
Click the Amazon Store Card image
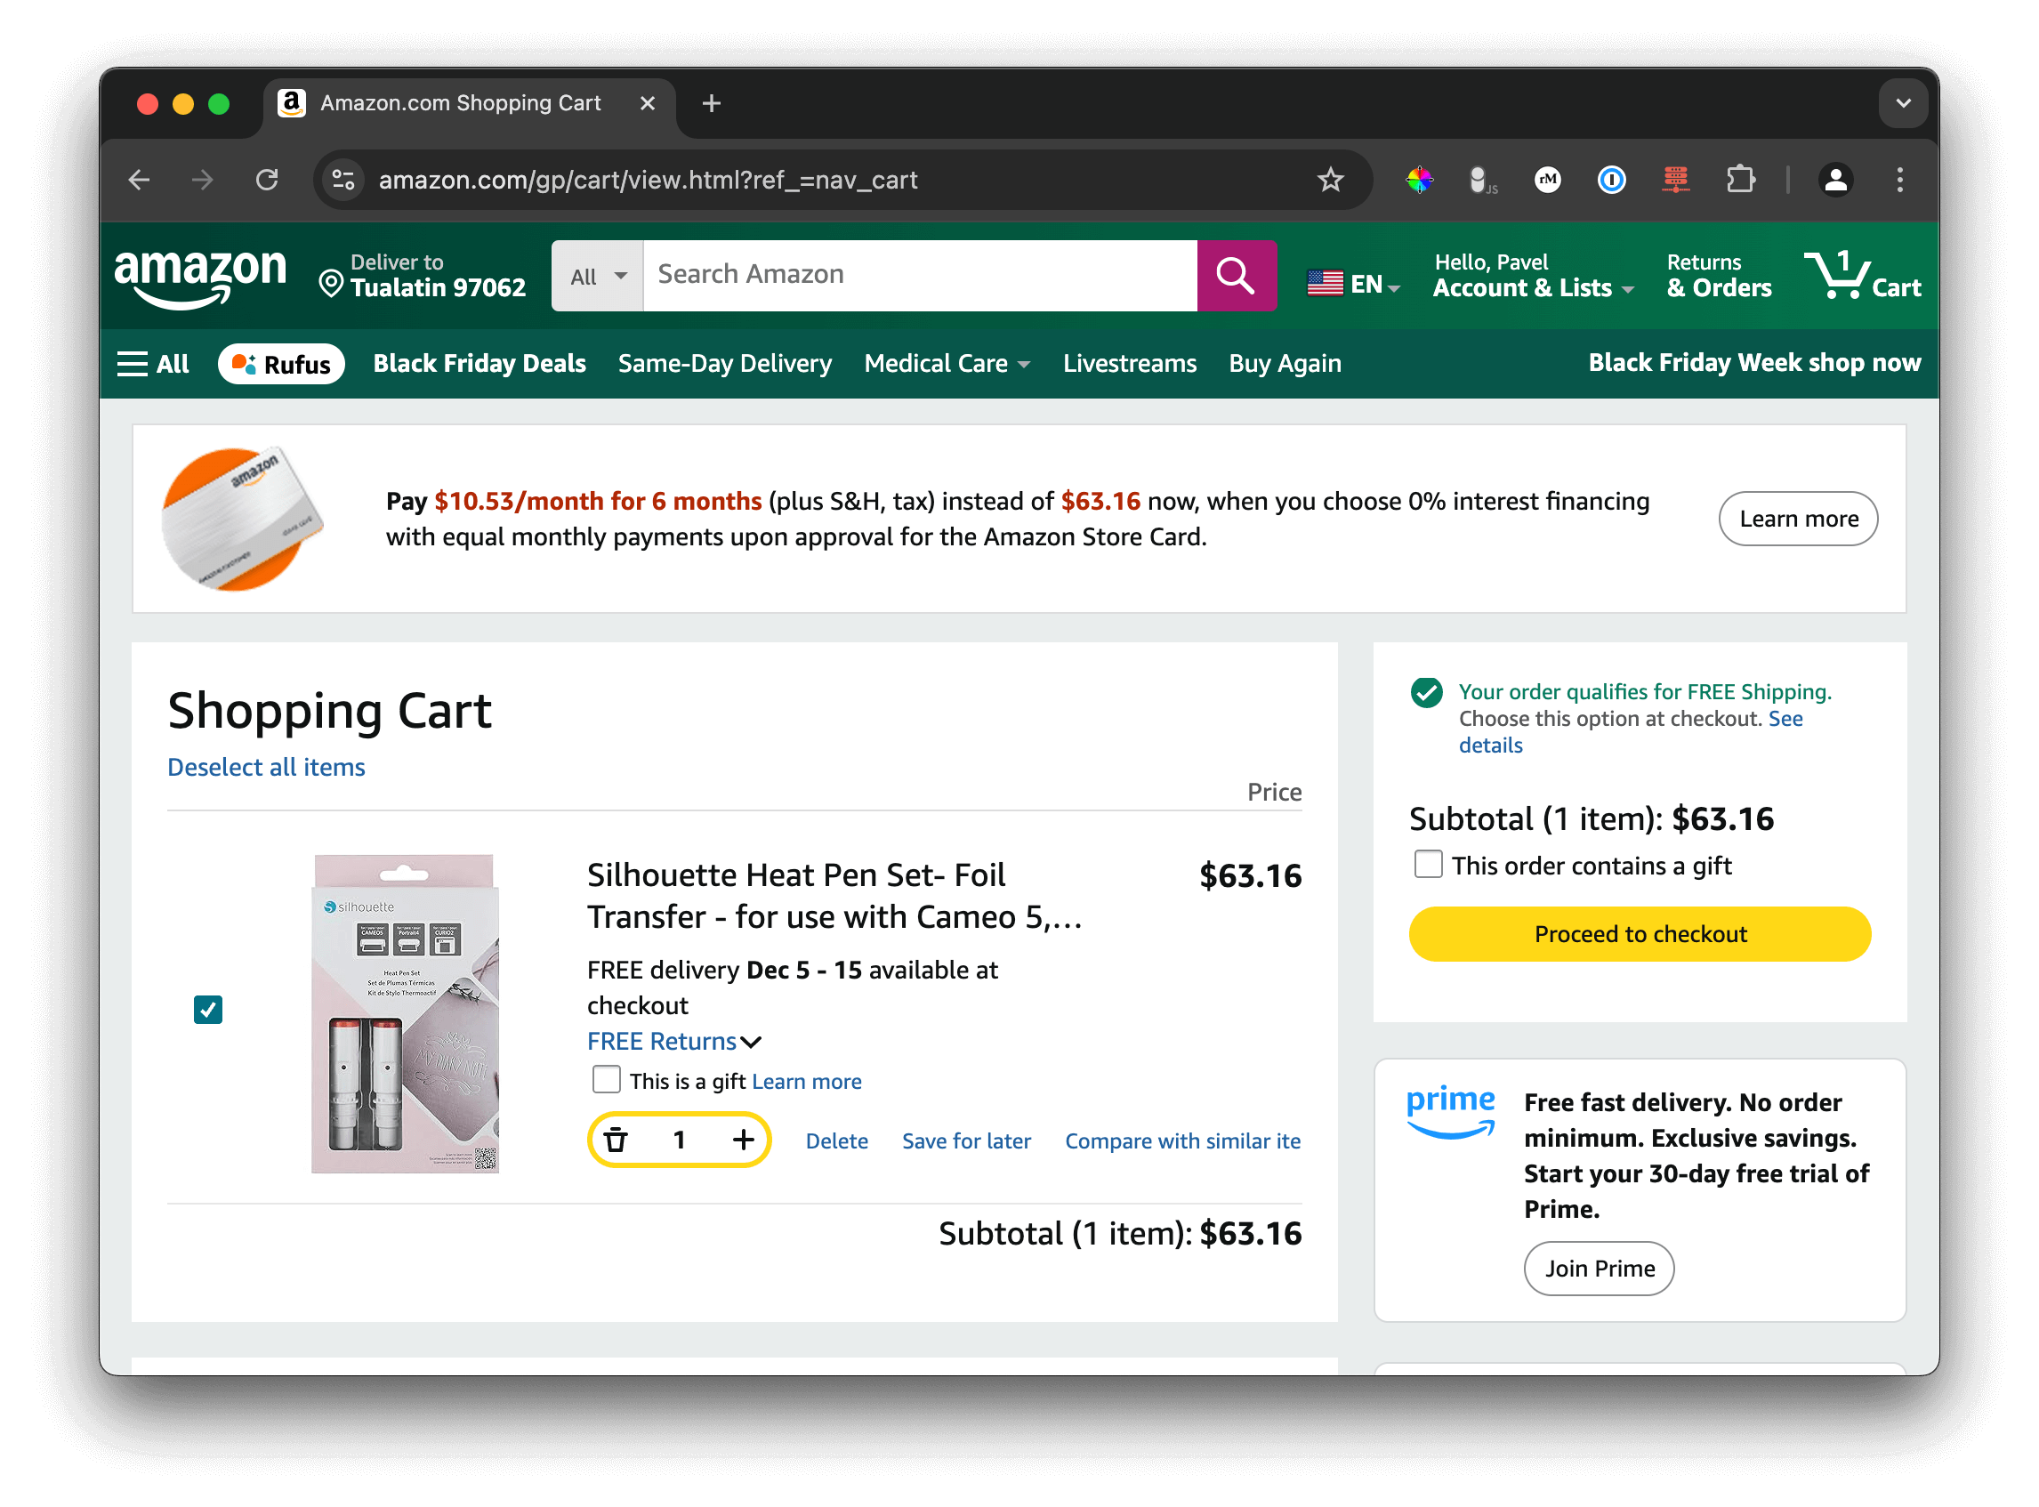(x=241, y=518)
